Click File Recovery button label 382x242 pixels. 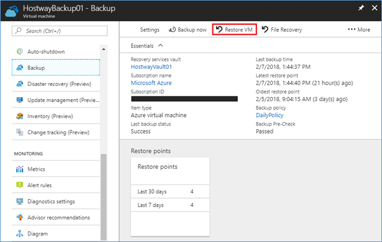point(286,30)
